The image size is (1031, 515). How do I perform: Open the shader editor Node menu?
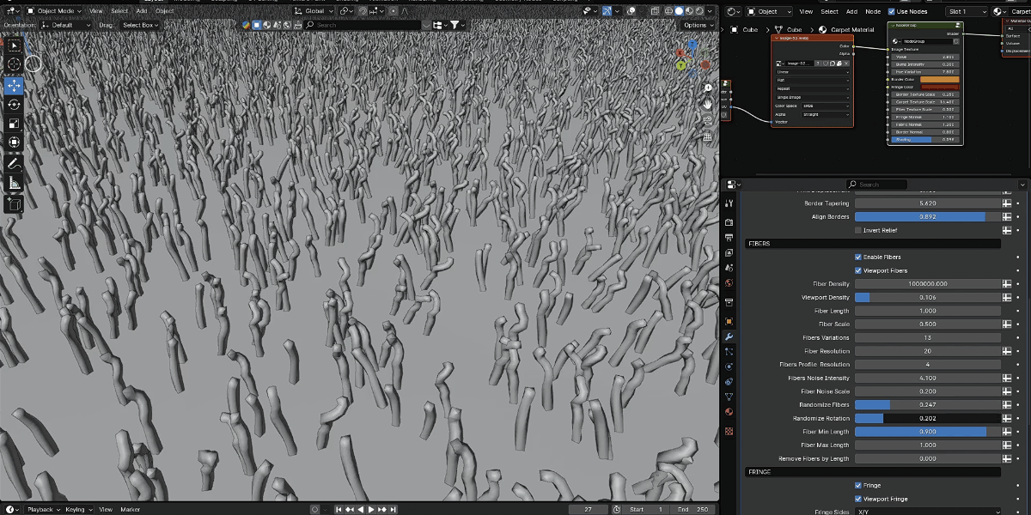pyautogui.click(x=873, y=11)
